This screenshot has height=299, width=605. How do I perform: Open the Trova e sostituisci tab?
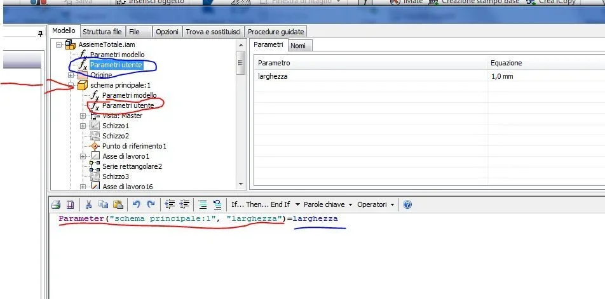212,31
